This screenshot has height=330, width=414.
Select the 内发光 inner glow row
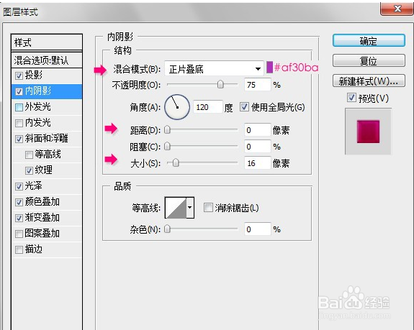pos(47,123)
